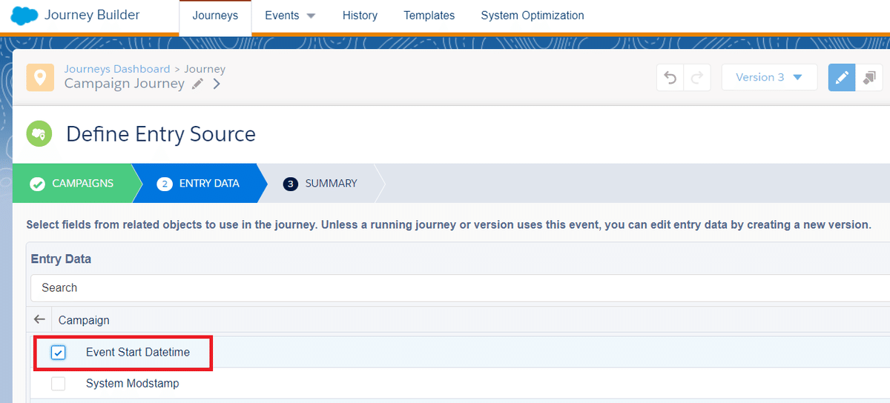This screenshot has height=403, width=890.
Task: Follow the Journeys Dashboard breadcrumb link
Action: pos(117,69)
